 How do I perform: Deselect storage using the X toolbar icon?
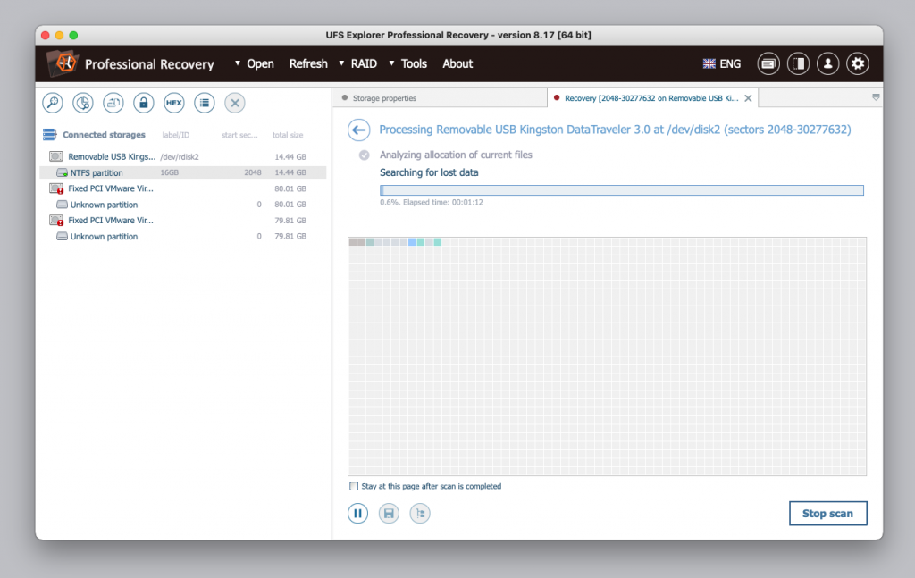click(x=234, y=103)
